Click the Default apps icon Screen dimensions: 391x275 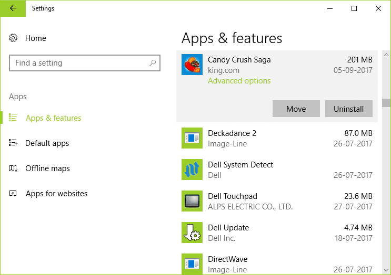point(13,143)
